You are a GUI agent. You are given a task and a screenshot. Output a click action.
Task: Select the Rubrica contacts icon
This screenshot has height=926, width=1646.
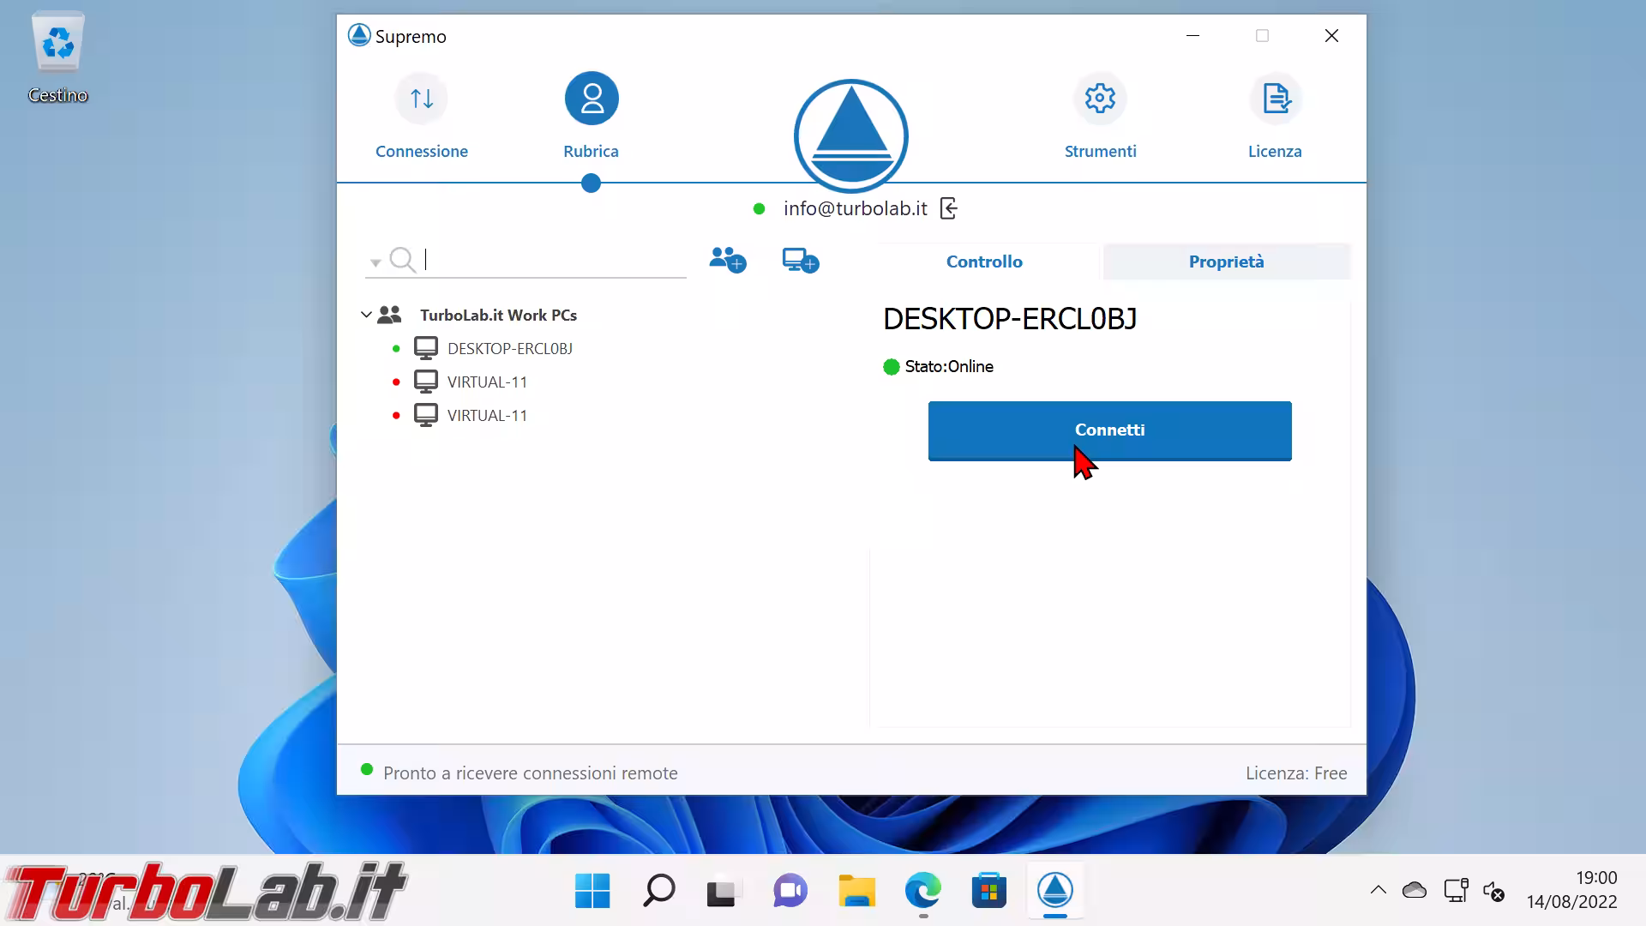591,99
